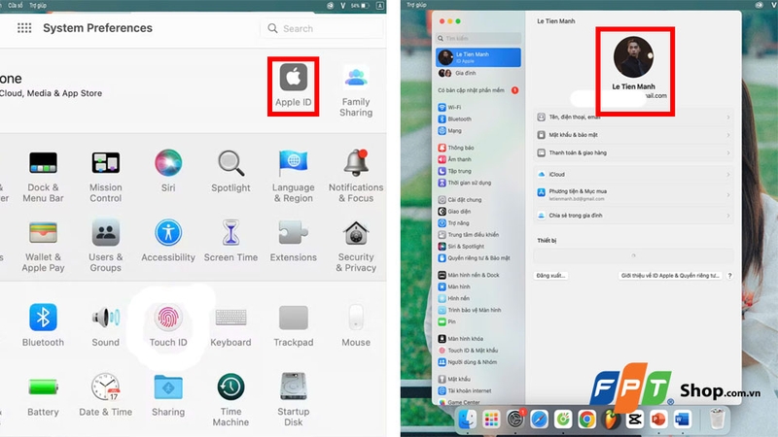The image size is (778, 437).
Task: Open Family Sharing preferences
Action: pyautogui.click(x=356, y=90)
